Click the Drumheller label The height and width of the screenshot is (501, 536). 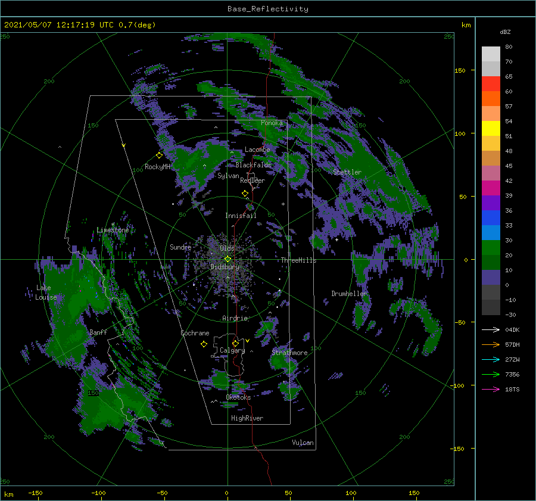(x=349, y=294)
